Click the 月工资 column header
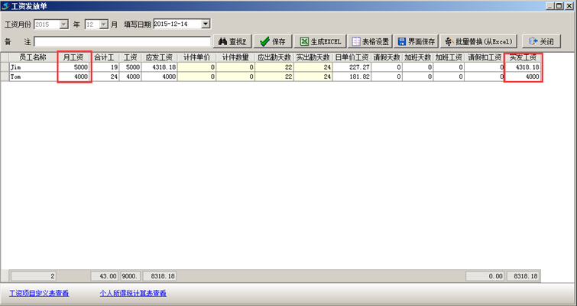577x306 pixels. tap(75, 57)
